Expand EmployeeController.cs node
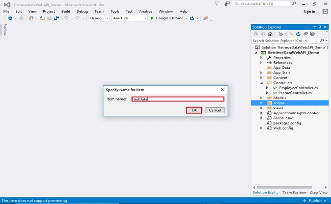 267,88
